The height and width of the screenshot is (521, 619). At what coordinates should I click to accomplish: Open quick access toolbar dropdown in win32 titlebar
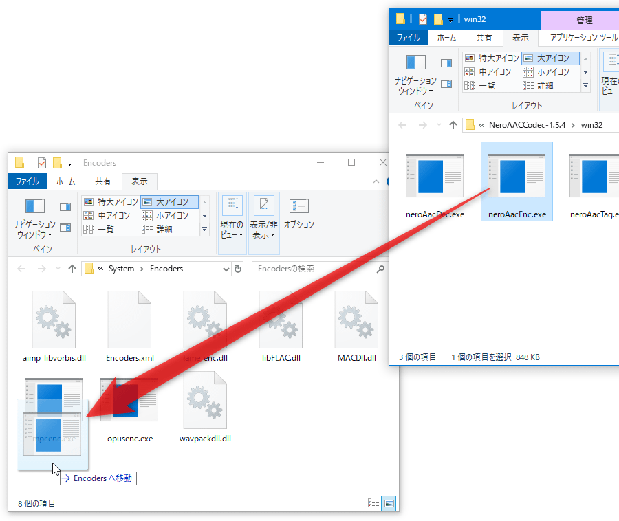[450, 20]
